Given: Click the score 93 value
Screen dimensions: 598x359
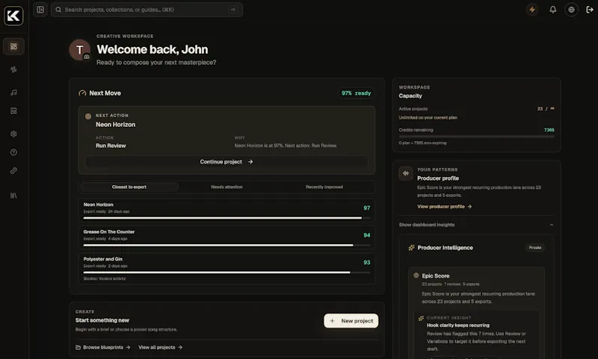Looking at the screenshot, I should [x=367, y=262].
